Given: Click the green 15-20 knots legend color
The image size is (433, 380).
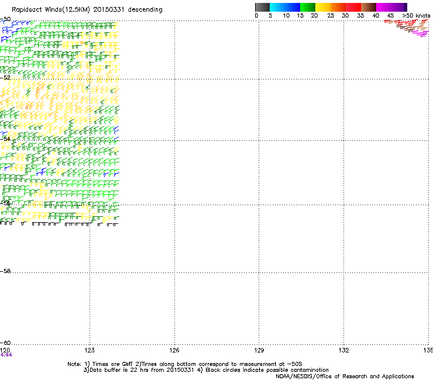Looking at the screenshot, I should click(308, 7).
